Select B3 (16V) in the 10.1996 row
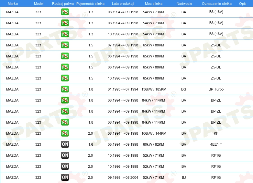Viewport: 253px width, 183px height. click(216, 34)
